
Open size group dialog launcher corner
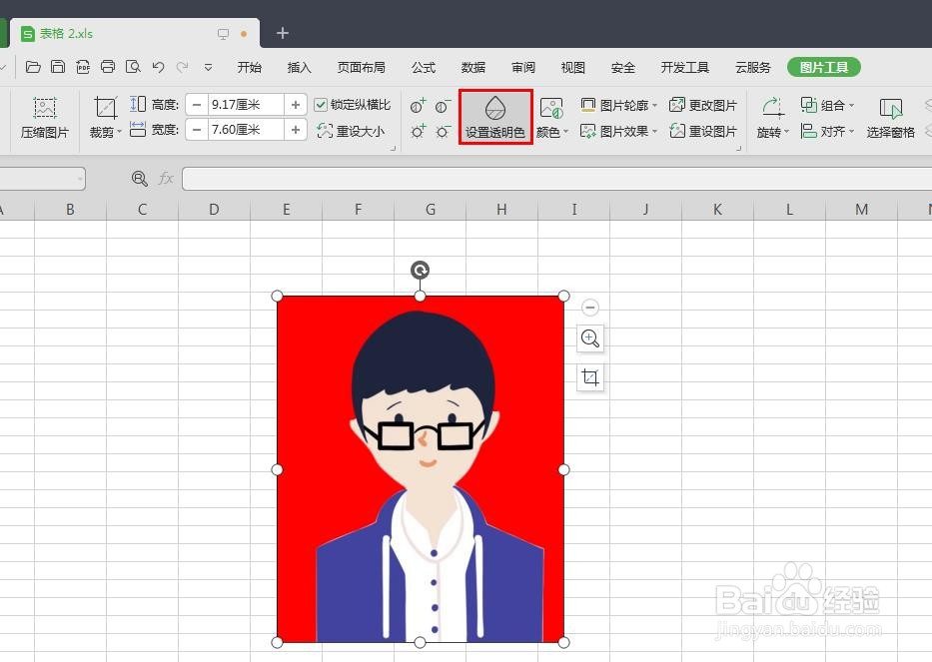[x=393, y=148]
